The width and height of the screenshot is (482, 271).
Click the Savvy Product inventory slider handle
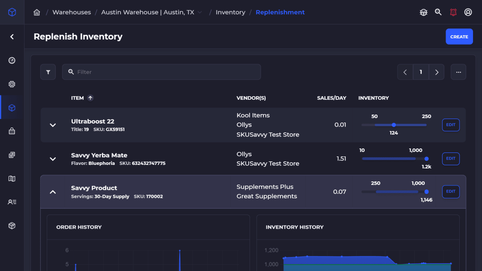pos(426,192)
